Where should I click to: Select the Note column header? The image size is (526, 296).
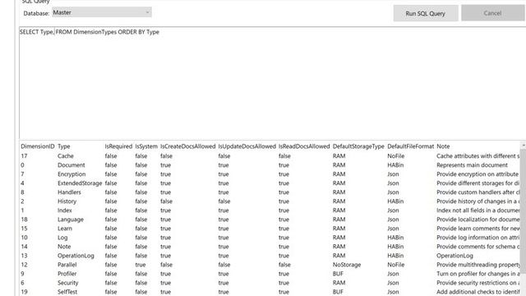pyautogui.click(x=443, y=146)
